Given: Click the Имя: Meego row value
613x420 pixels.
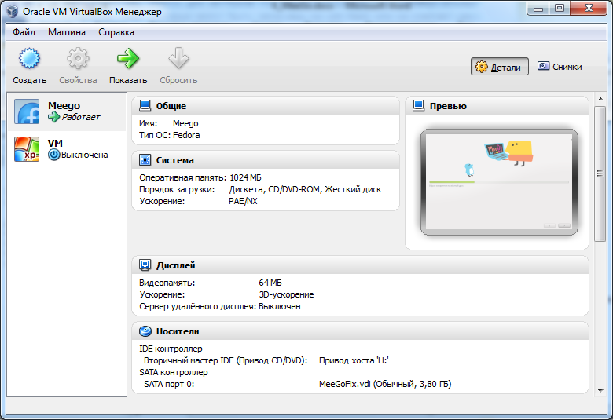Looking at the screenshot, I should tap(185, 123).
